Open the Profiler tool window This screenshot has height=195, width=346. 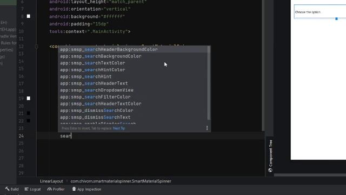click(56, 189)
